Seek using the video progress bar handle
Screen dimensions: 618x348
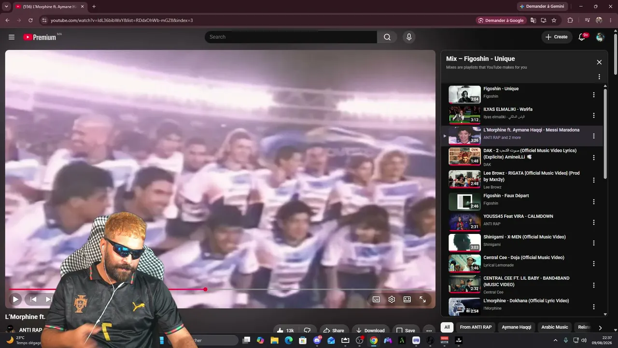[x=205, y=290]
